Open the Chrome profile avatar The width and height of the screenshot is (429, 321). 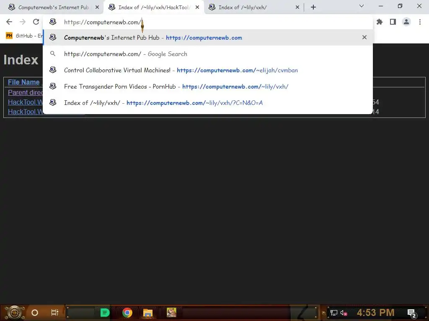406,22
